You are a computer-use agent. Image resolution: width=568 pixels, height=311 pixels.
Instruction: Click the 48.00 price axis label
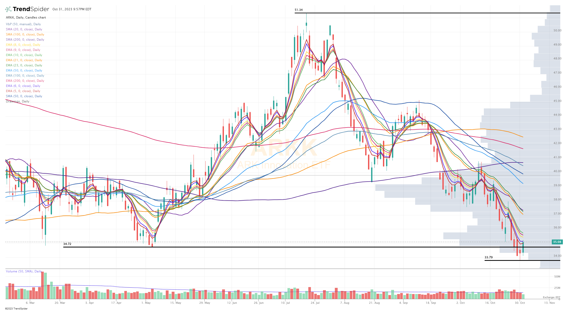point(557,58)
